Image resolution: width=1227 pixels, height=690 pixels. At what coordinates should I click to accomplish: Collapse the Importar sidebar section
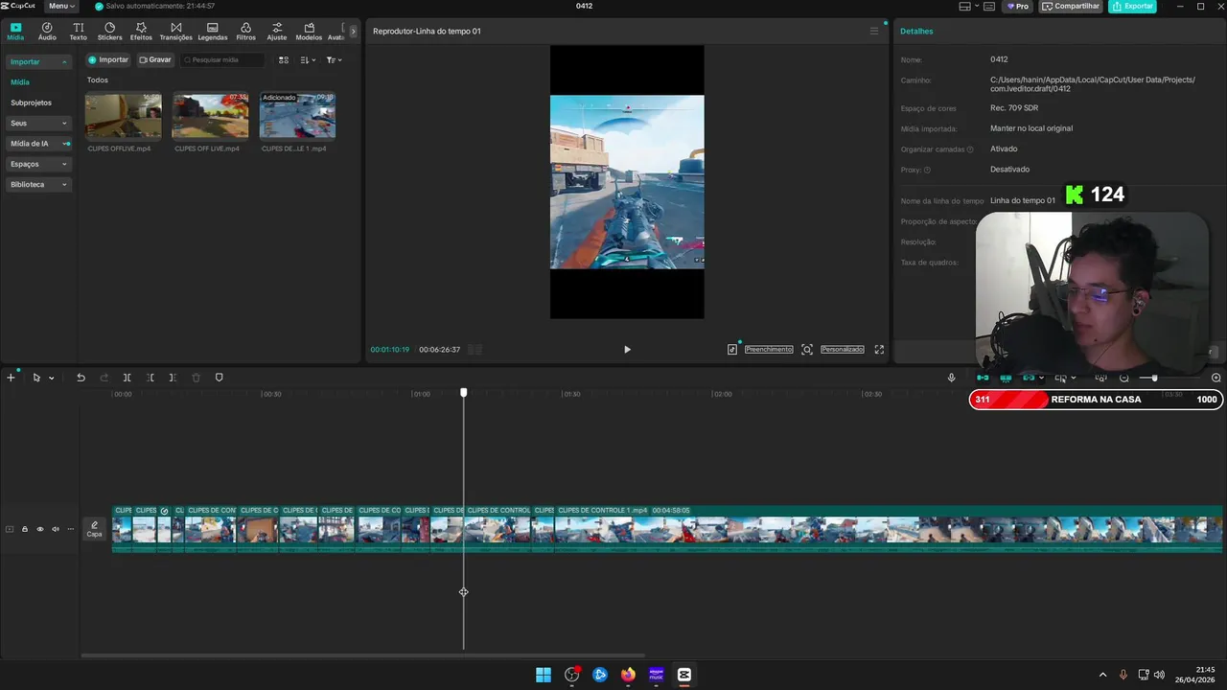coord(38,61)
